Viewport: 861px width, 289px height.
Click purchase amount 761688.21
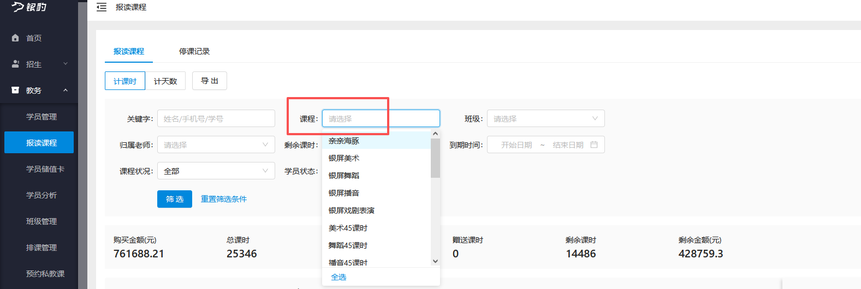tap(139, 254)
